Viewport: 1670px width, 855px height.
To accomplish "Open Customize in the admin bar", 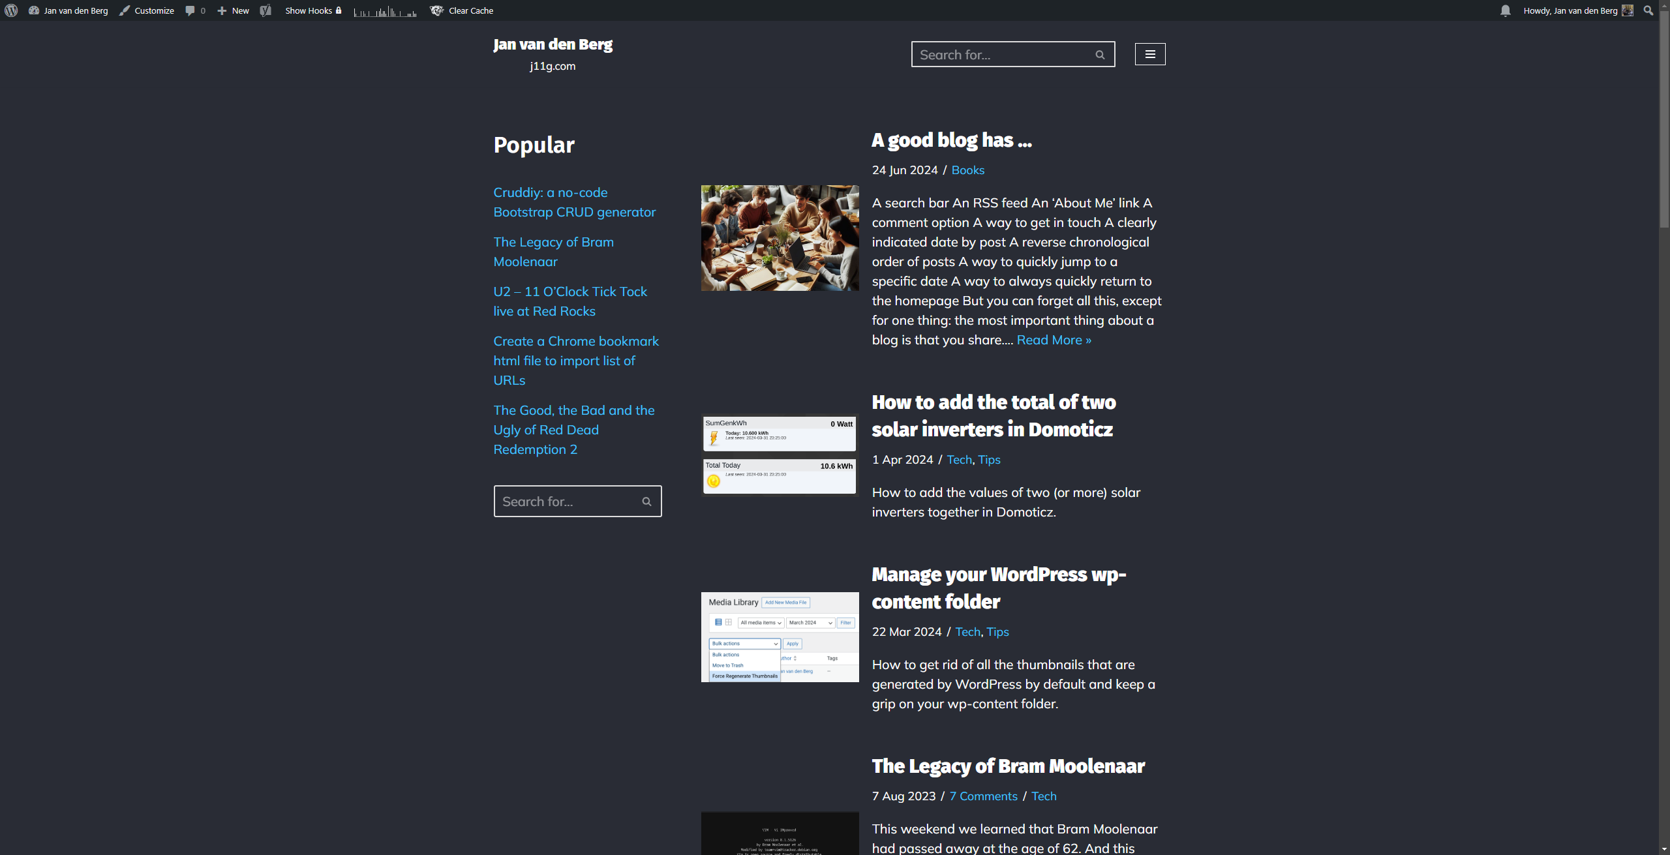I will [147, 10].
